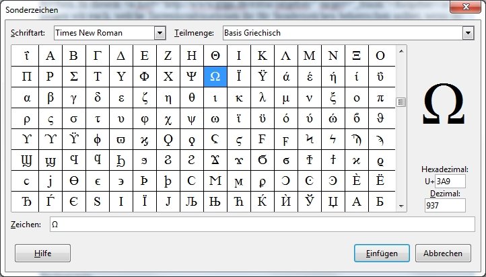Viewport: 486px width, 277px height.
Task: Open Hilfe for the dialog
Action: pos(42,253)
